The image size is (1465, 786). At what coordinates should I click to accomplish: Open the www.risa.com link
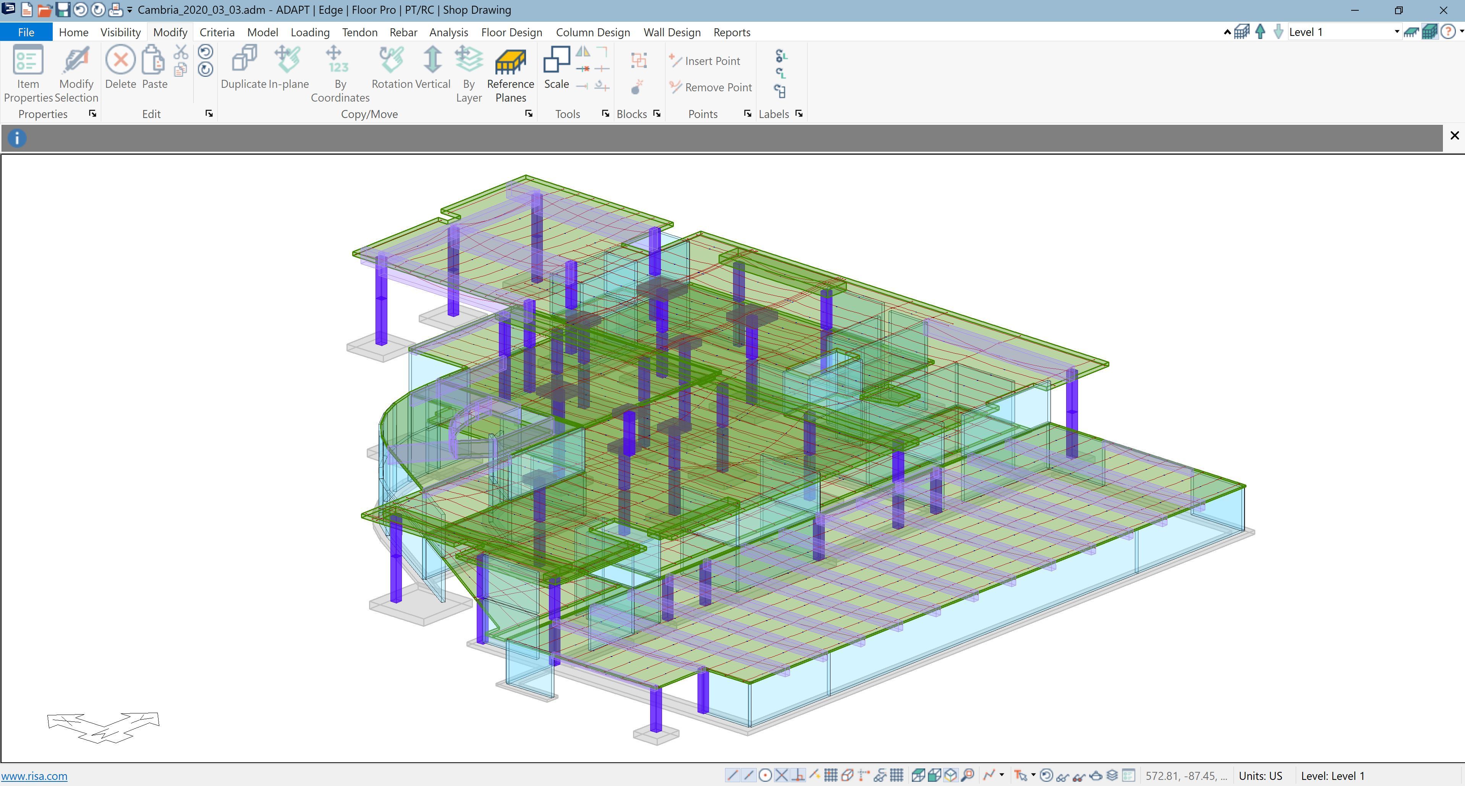[34, 776]
